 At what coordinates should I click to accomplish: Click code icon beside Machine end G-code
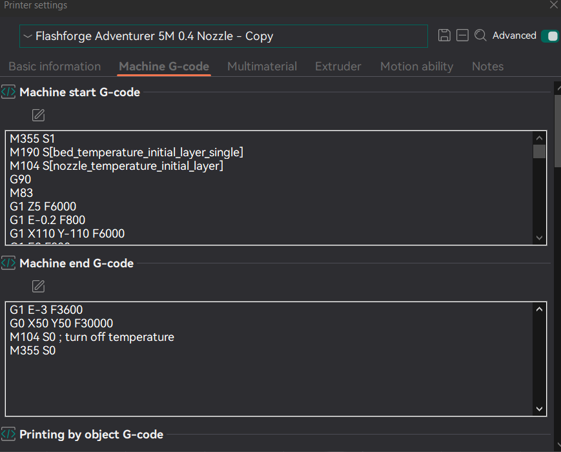(x=8, y=263)
